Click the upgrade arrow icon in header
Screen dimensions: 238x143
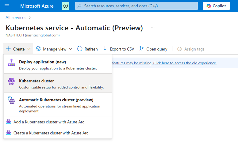66,6
